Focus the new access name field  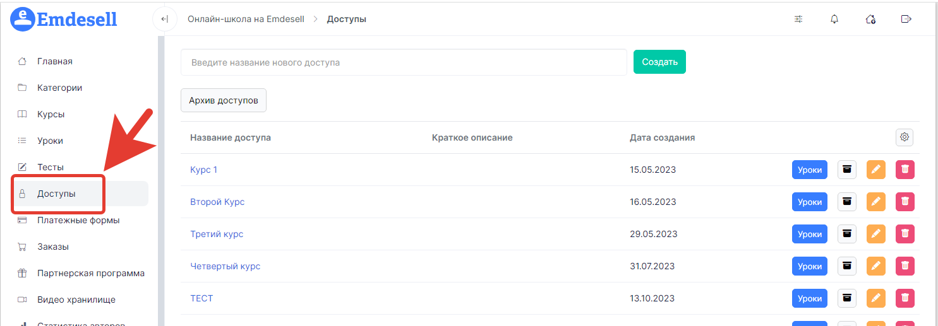tap(404, 62)
